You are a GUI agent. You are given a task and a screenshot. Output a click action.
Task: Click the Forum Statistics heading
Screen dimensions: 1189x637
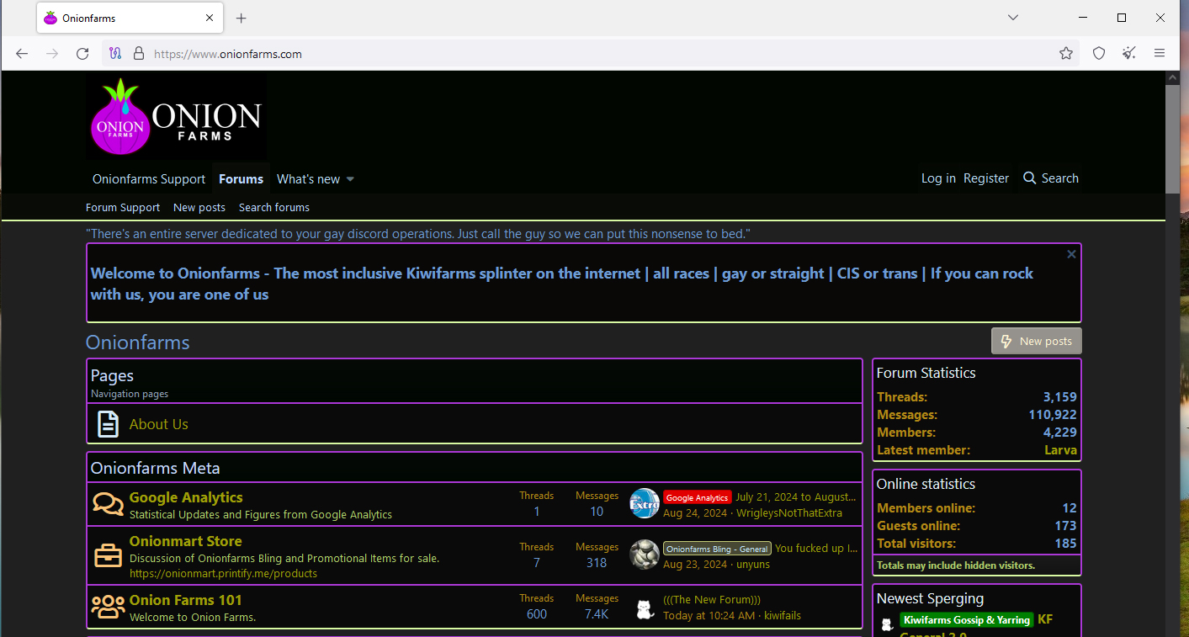926,373
